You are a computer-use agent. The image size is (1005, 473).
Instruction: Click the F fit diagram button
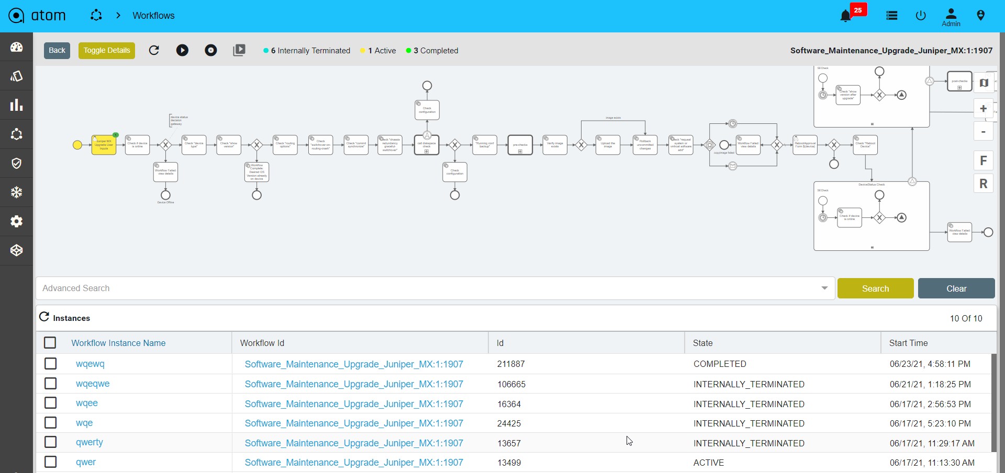point(984,161)
